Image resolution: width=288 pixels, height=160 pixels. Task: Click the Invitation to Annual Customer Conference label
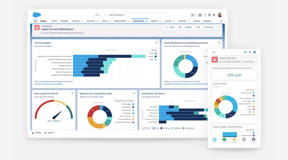(55, 57)
